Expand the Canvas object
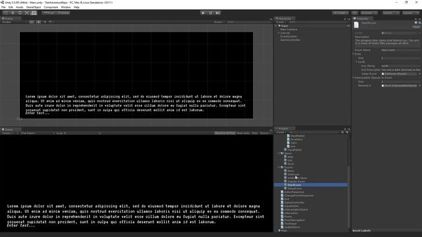Screen dimensions: 422x237 tap(279, 33)
